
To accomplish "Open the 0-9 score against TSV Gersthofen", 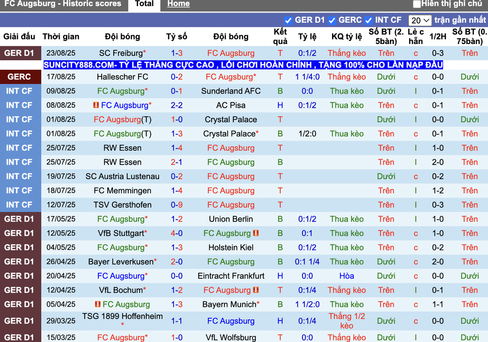I will click(176, 205).
